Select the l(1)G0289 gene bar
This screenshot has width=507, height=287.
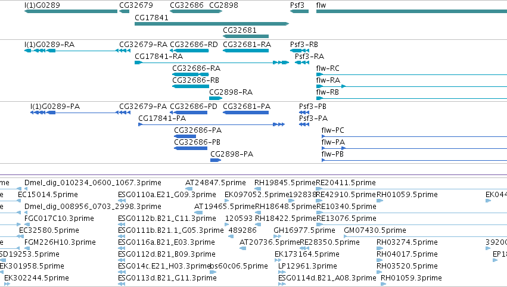click(x=71, y=11)
